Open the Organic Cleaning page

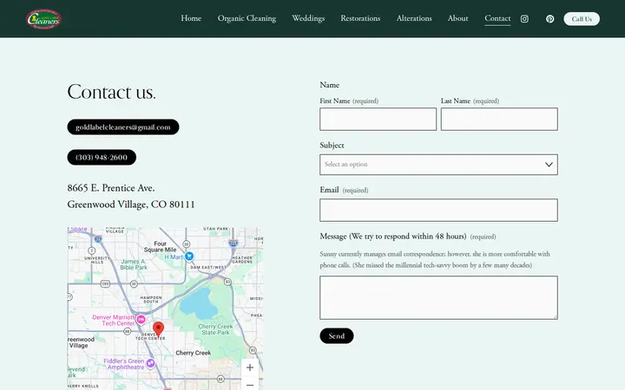coord(247,18)
